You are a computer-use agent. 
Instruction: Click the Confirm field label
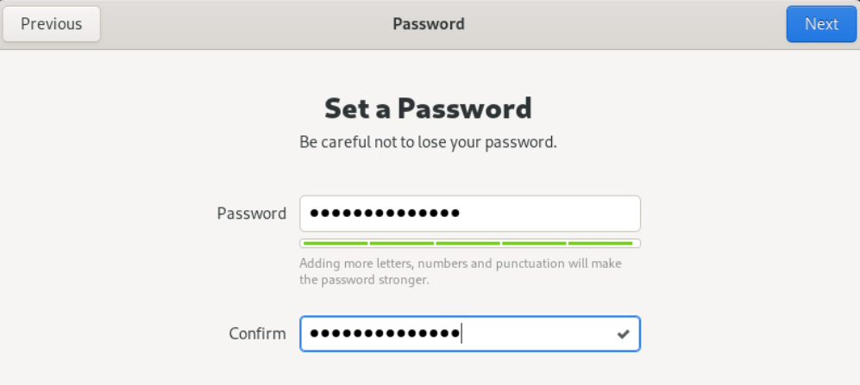point(257,333)
